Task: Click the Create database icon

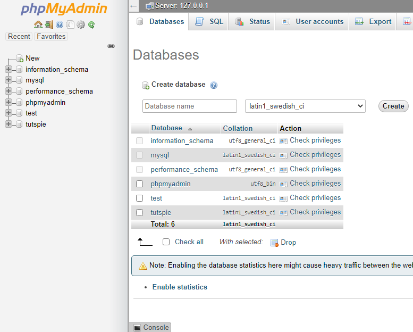Action: (x=146, y=85)
